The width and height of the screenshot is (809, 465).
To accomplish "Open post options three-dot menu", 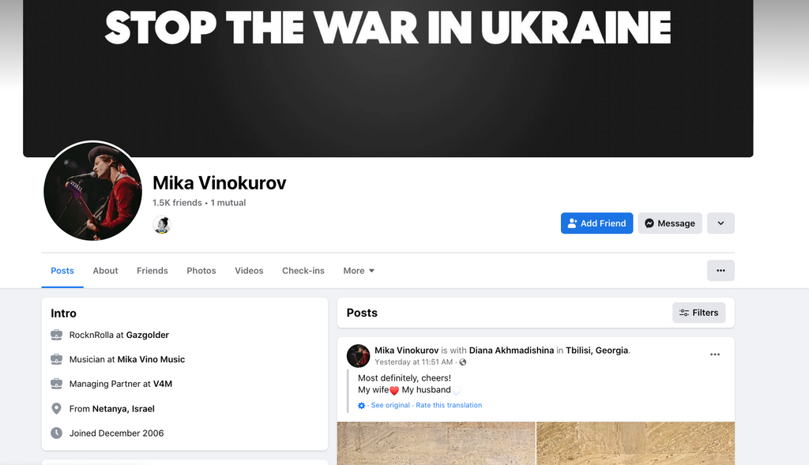I will [714, 354].
